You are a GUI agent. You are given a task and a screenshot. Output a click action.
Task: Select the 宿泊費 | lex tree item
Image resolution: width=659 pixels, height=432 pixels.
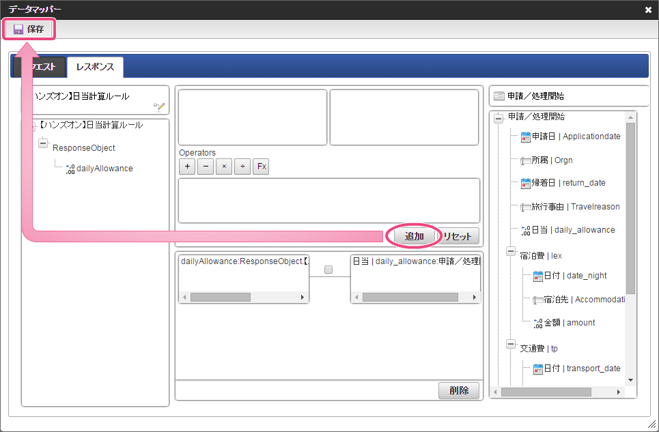click(541, 256)
